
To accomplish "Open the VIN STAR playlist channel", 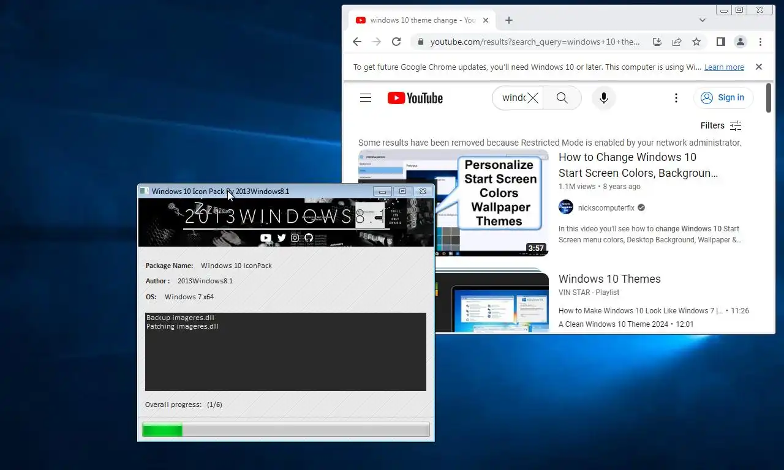I will tap(574, 293).
